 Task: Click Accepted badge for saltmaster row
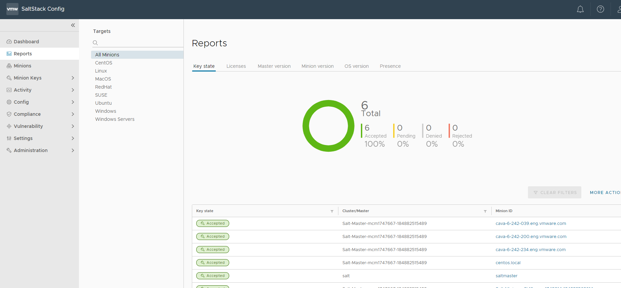[x=213, y=276]
